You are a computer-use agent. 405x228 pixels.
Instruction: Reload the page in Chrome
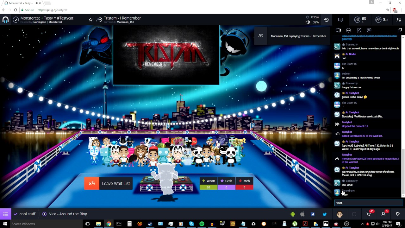[16, 10]
